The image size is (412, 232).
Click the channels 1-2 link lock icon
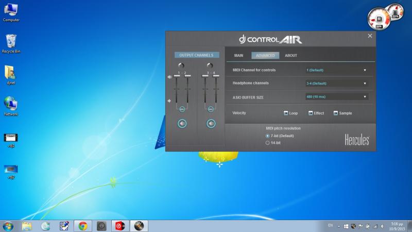[x=182, y=109]
